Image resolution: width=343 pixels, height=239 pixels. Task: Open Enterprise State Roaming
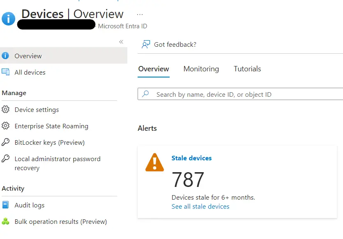point(51,126)
